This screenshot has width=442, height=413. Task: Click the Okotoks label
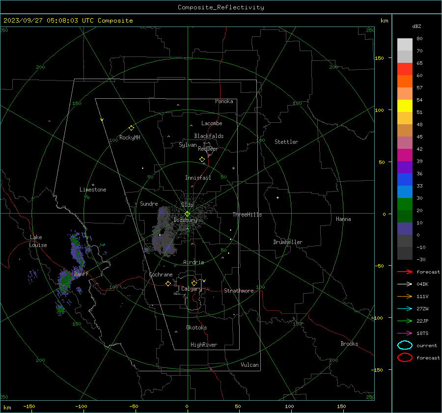[196, 327]
